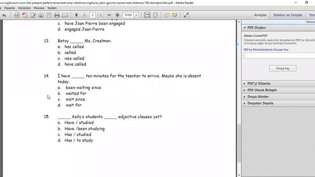Click the document scrollbar down arrow
The image size is (315, 177).
(239, 175)
